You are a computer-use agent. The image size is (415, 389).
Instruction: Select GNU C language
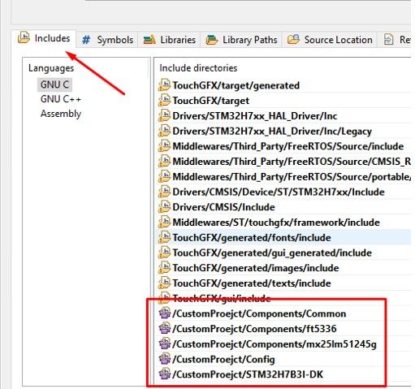pos(54,84)
